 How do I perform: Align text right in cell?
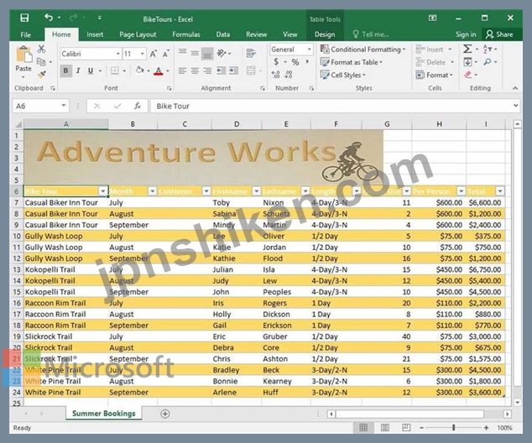point(207,70)
